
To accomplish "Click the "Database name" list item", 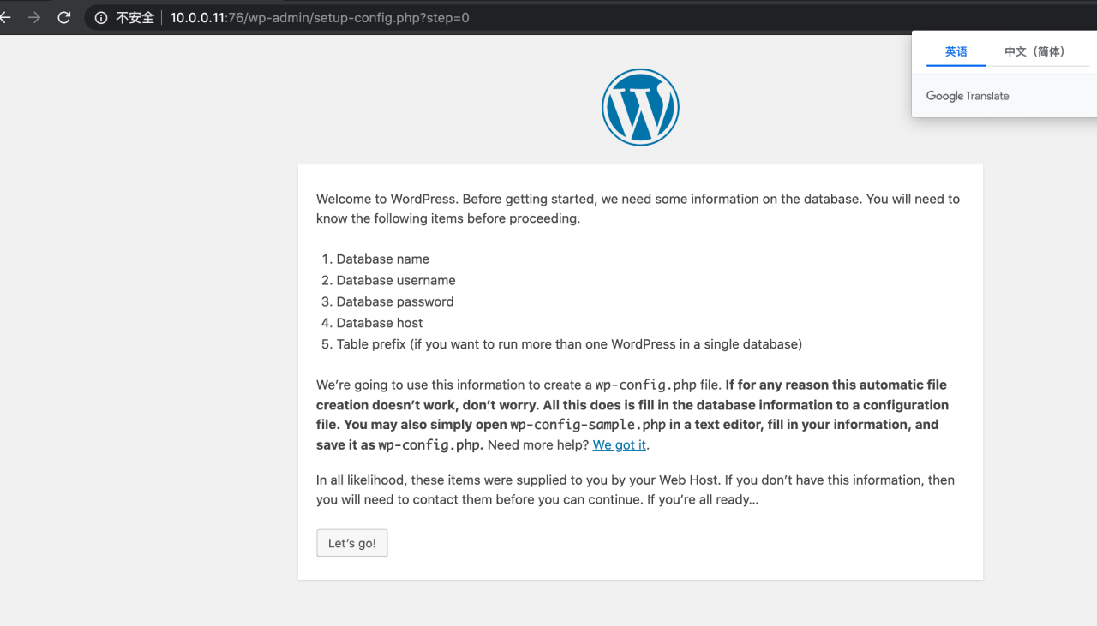I will (x=382, y=259).
